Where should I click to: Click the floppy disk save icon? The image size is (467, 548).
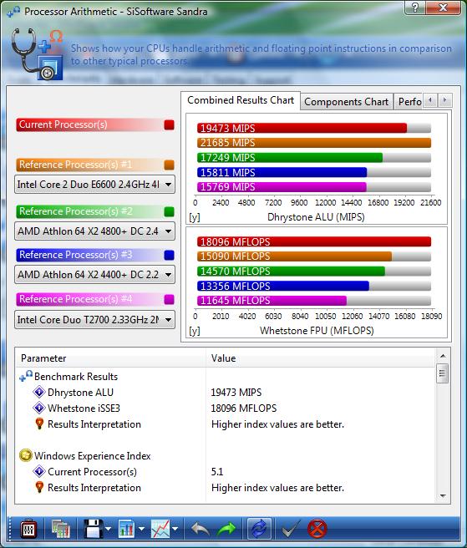(94, 529)
